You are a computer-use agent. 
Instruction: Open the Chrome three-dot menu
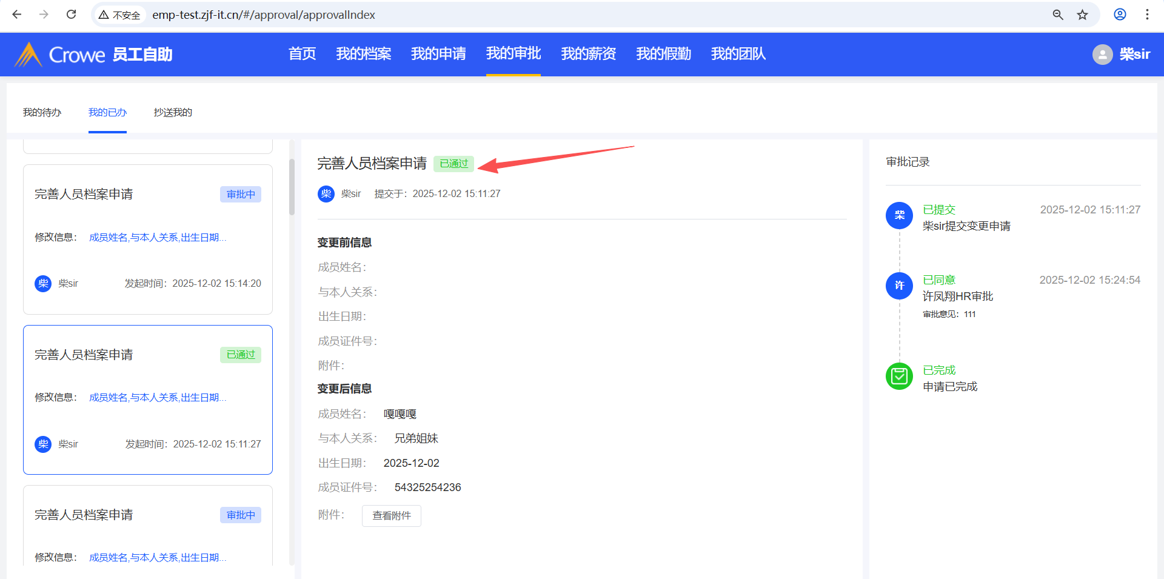point(1147,15)
